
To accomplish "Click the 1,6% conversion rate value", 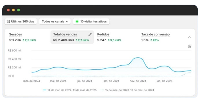I will [x=145, y=40].
